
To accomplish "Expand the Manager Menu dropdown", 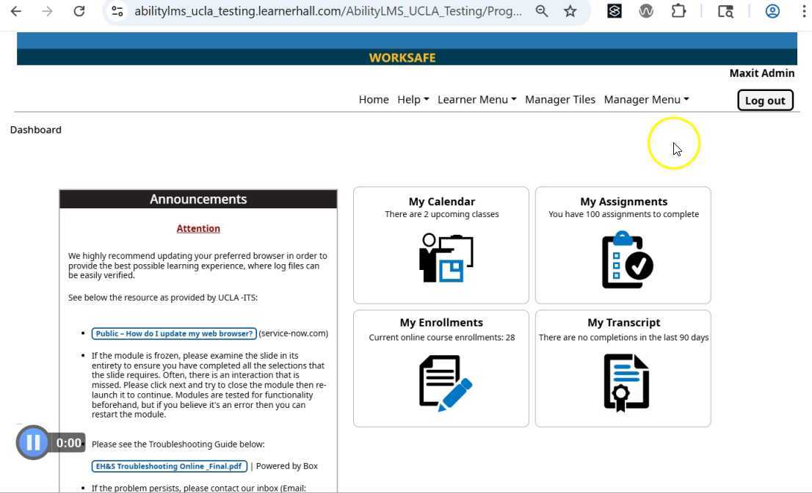I will point(646,99).
